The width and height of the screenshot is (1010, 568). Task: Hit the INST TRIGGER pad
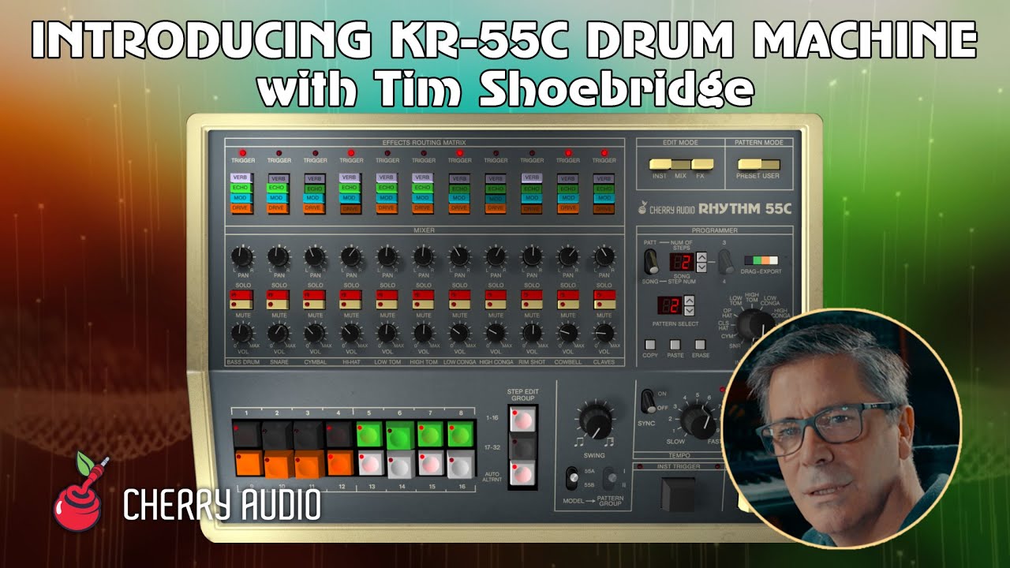pos(678,494)
